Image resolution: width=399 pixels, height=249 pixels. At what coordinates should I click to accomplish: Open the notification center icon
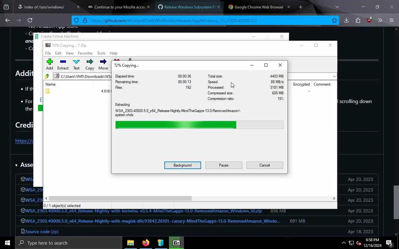(389, 243)
